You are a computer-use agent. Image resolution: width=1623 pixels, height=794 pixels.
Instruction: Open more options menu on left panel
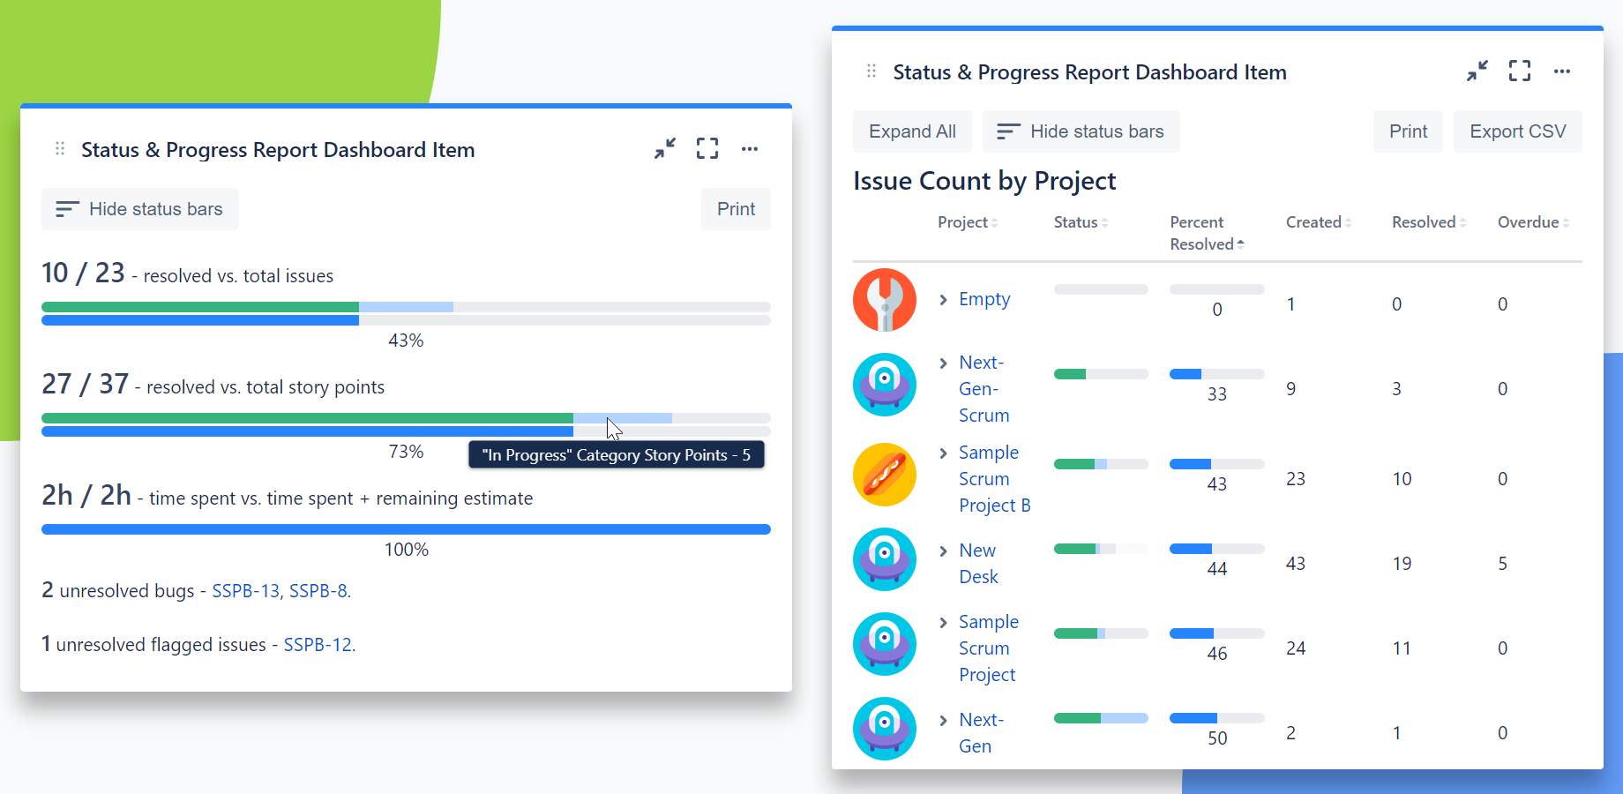tap(749, 149)
